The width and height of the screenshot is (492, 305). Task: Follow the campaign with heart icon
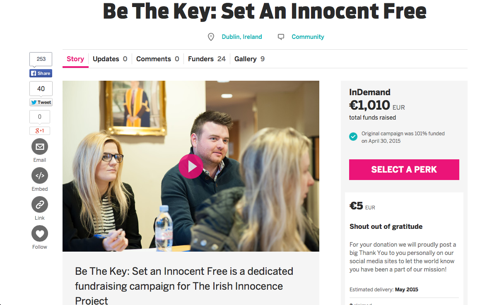[40, 233]
